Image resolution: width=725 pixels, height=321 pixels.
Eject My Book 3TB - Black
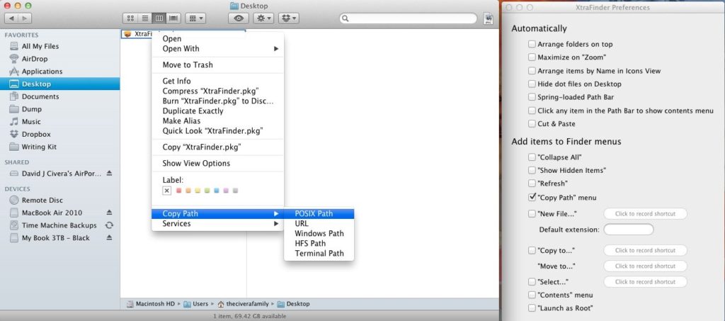tap(109, 238)
